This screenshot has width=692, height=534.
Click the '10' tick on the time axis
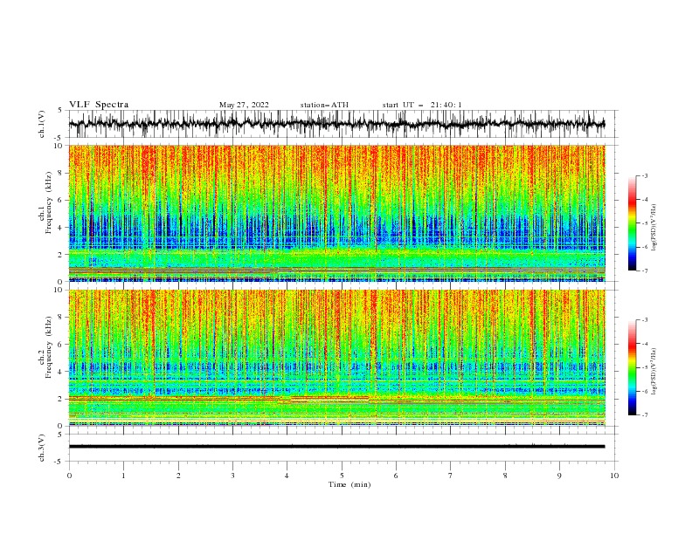point(614,476)
